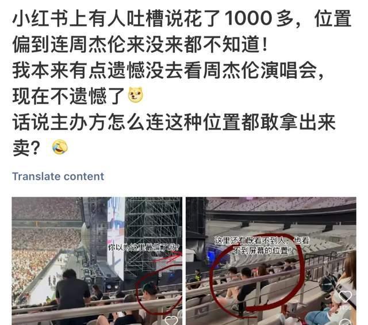Tap the doge emoji after 现在不遗憾了
Viewport: 368px width, 325px height.
[x=135, y=95]
